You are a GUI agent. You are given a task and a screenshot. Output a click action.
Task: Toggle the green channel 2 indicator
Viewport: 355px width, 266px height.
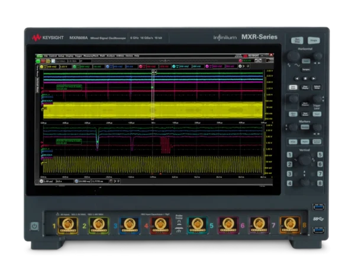click(x=75, y=66)
